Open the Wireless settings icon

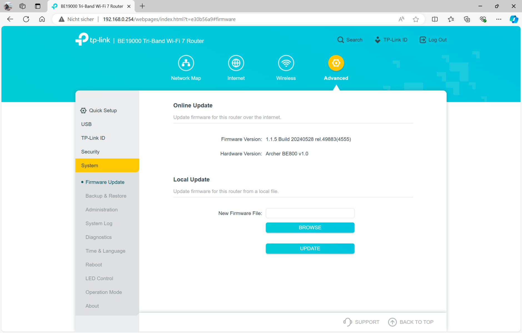click(x=286, y=63)
